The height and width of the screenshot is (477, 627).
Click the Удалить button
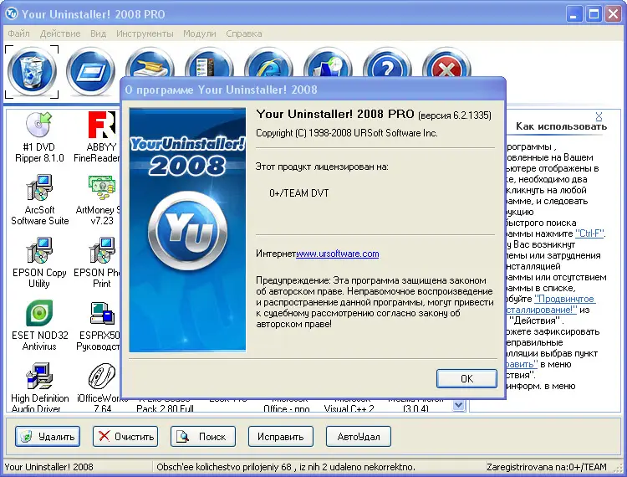[48, 436]
